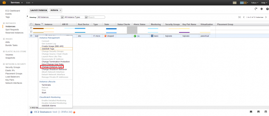Click the Launch Instance button
Viewport: 269px width, 116px height.
click(x=39, y=10)
